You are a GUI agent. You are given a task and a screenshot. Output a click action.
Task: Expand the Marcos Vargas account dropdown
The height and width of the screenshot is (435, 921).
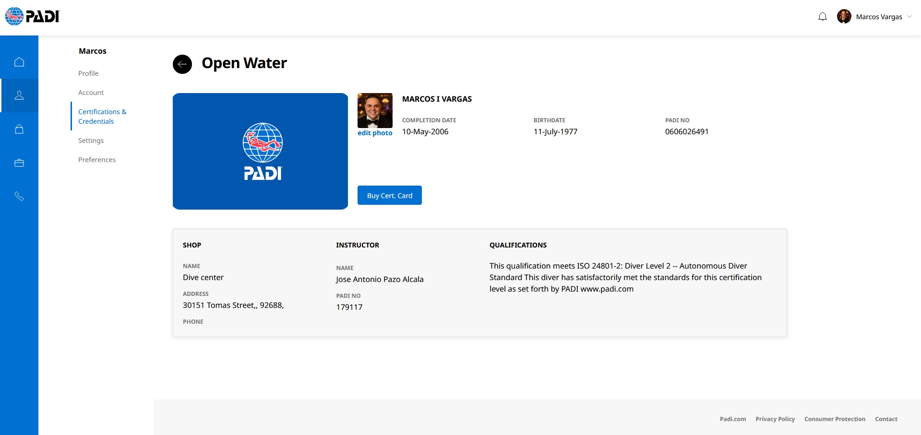pos(909,17)
